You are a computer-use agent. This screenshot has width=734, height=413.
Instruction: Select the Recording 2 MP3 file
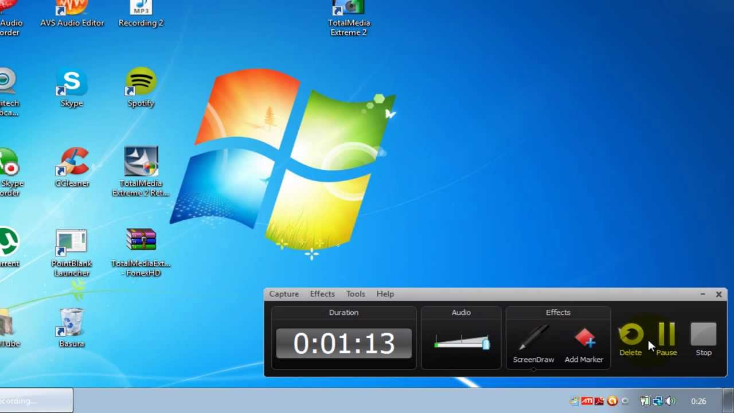coord(141,14)
